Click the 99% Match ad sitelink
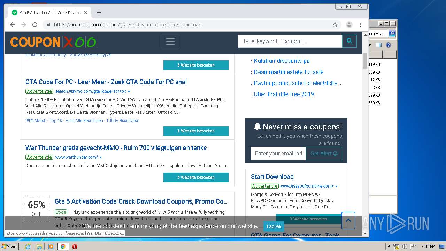This screenshot has height=251, width=446. pos(36,121)
